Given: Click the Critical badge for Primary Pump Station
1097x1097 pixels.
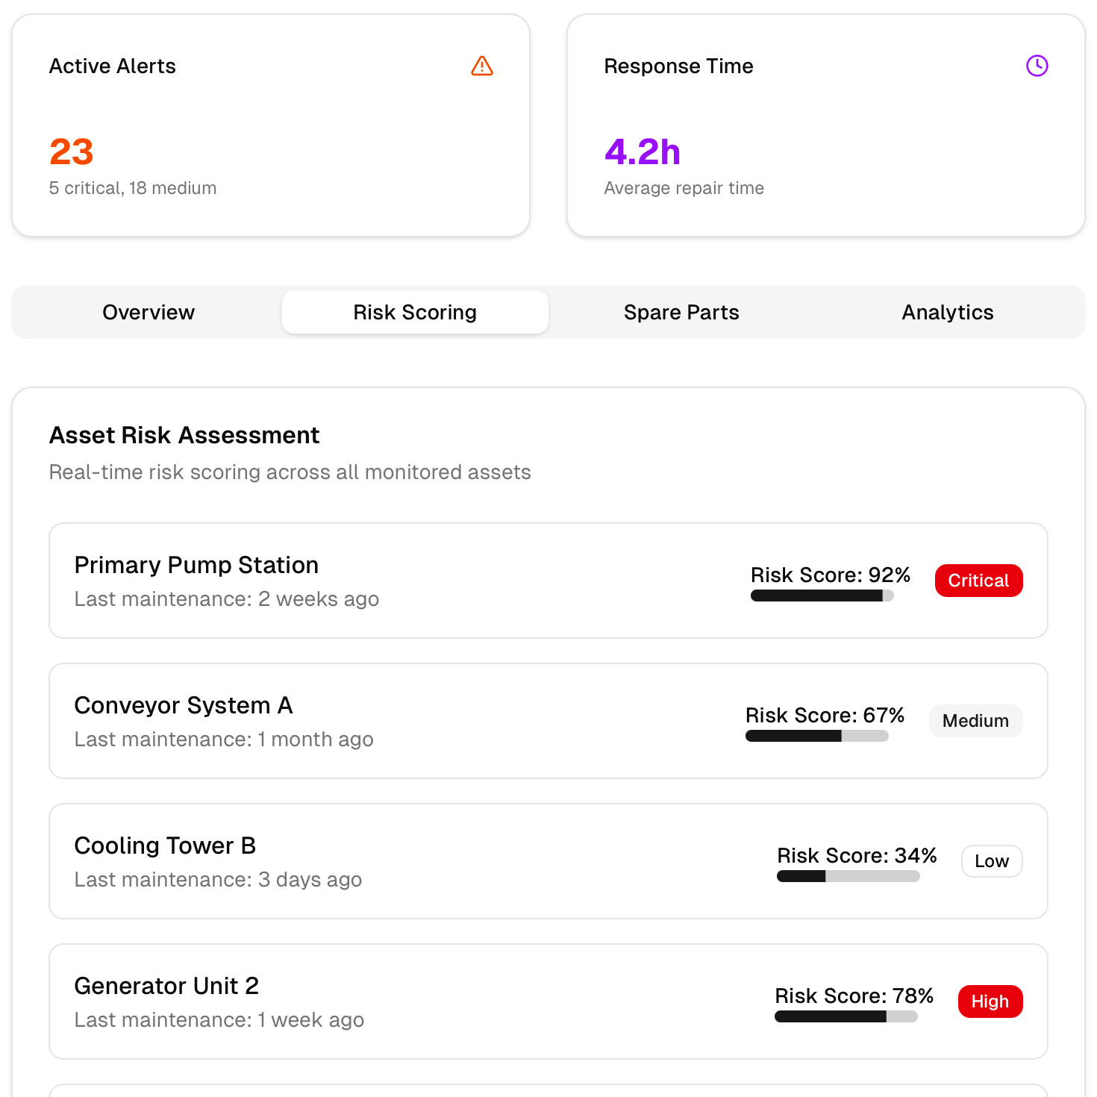Looking at the screenshot, I should (978, 581).
